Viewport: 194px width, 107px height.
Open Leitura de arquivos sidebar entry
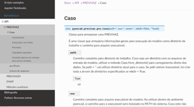tap(19, 71)
